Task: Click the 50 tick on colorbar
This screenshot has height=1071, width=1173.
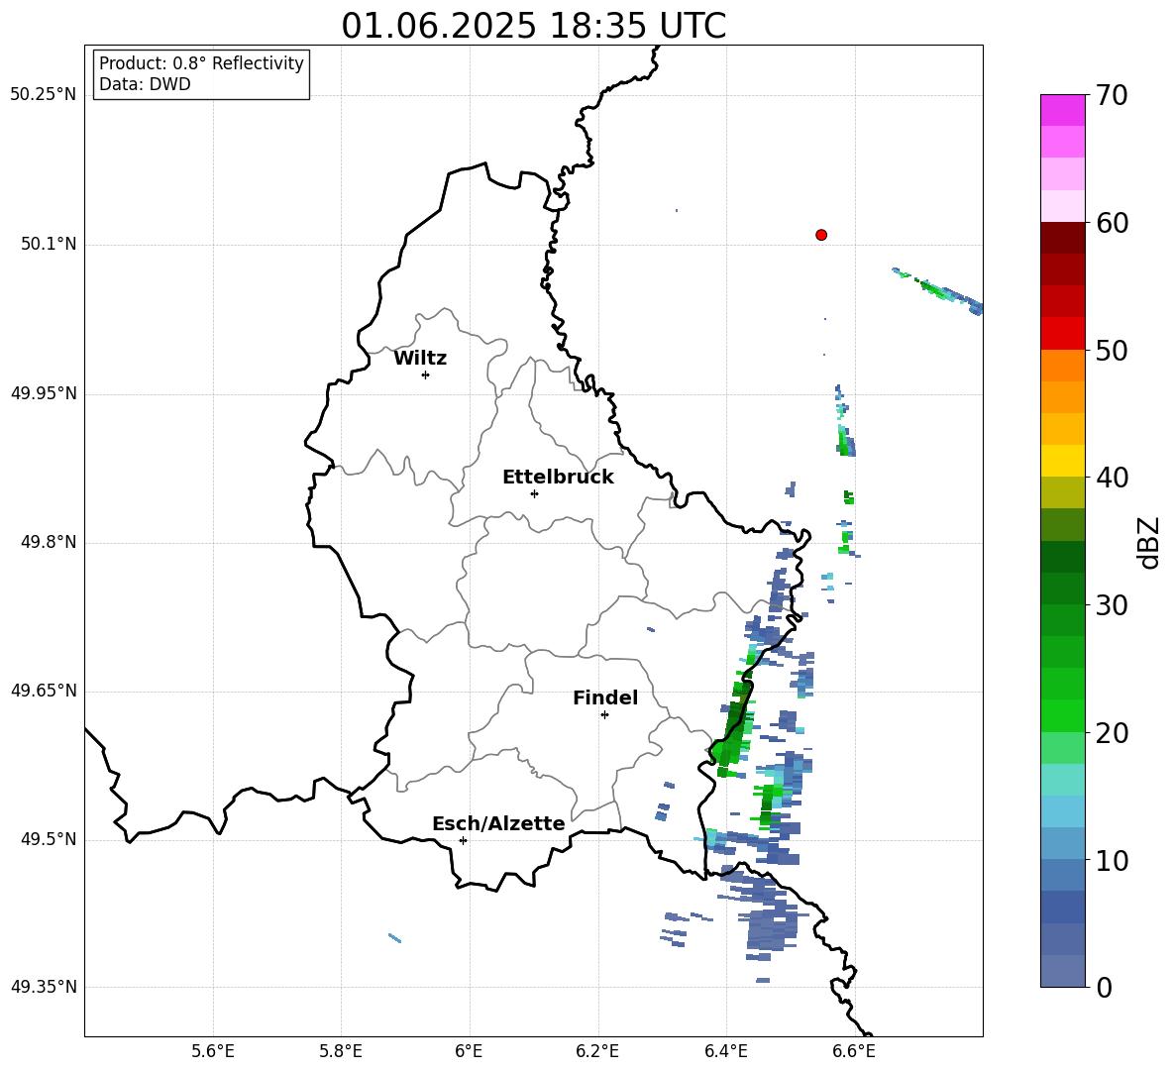Action: (1113, 350)
